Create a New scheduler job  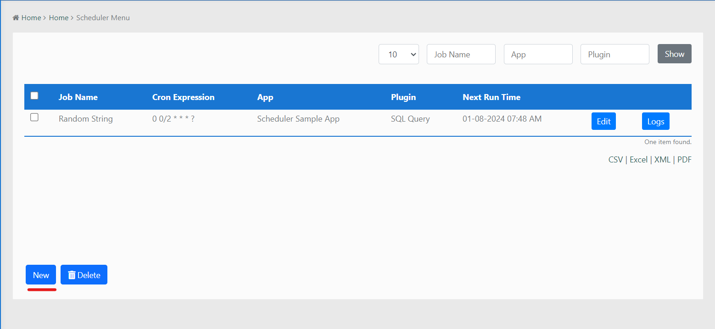click(41, 275)
